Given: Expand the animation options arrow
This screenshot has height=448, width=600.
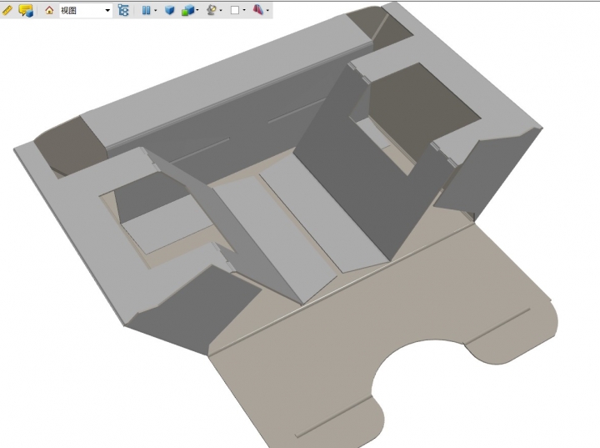Looking at the screenshot, I should point(155,10).
